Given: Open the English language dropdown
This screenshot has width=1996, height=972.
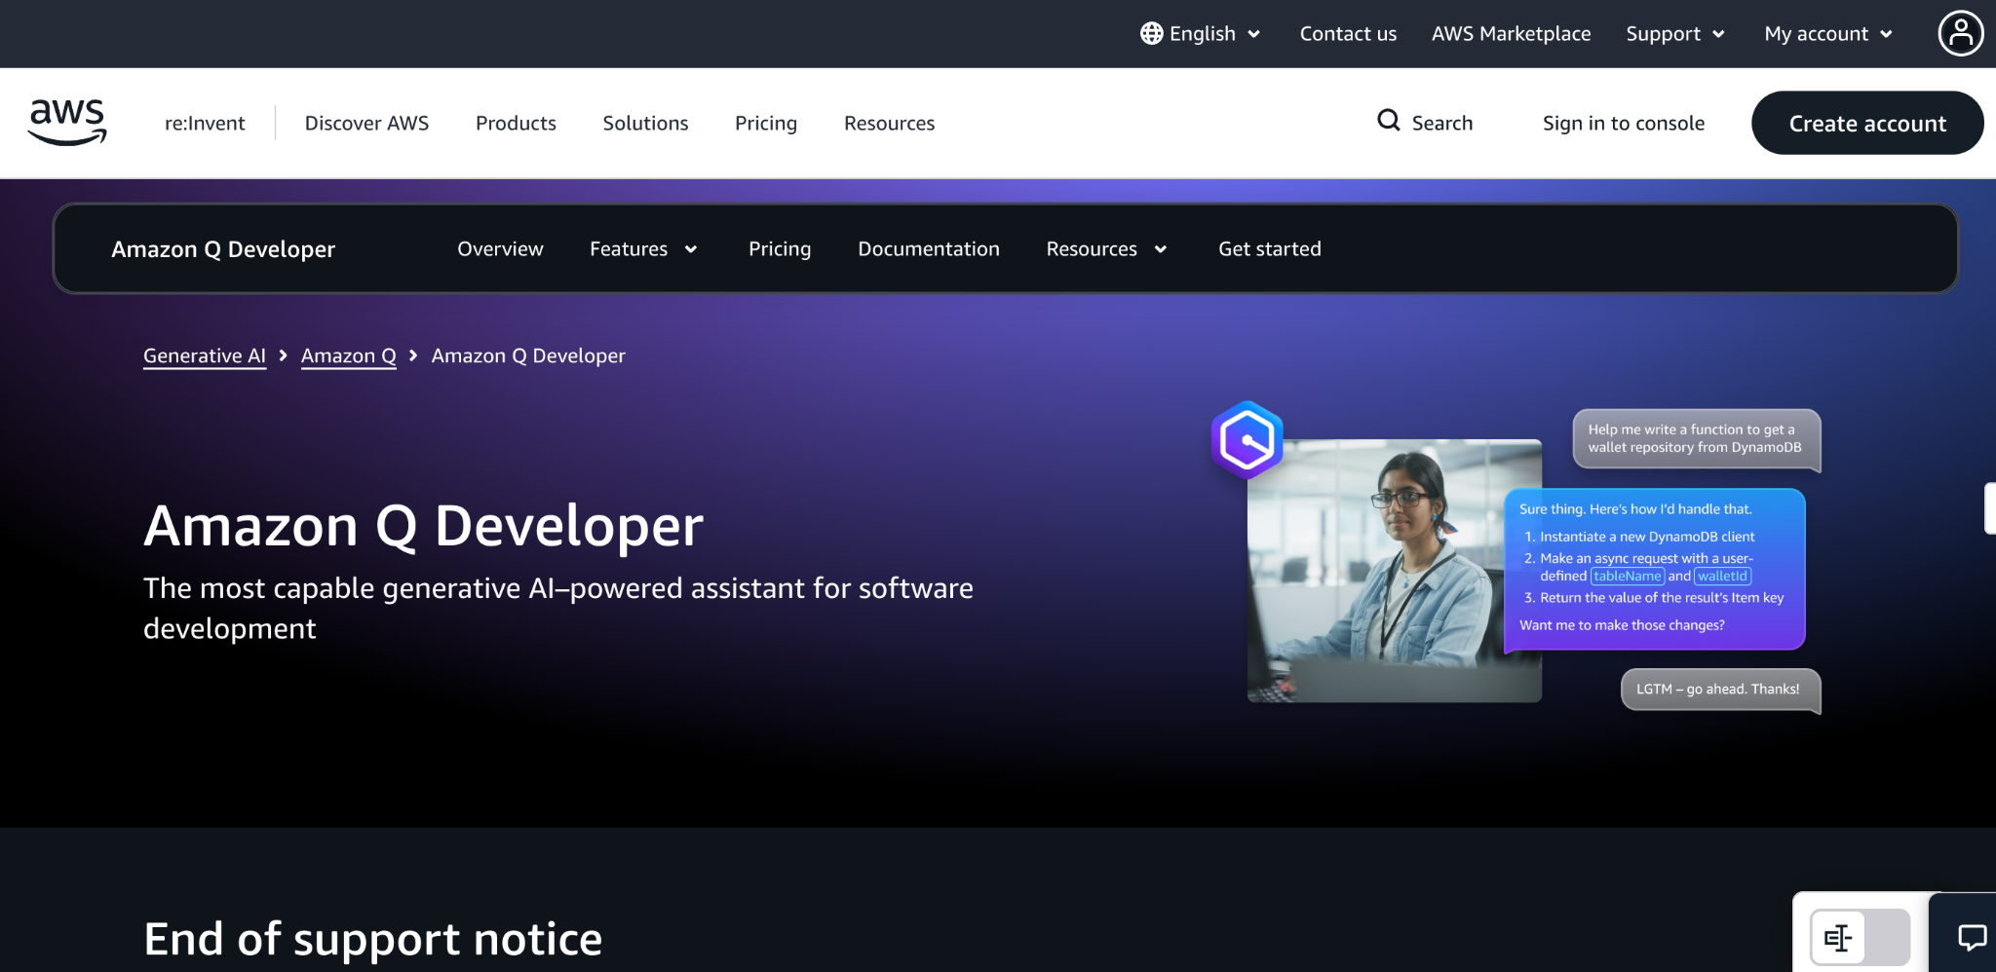Looking at the screenshot, I should pos(1201,33).
